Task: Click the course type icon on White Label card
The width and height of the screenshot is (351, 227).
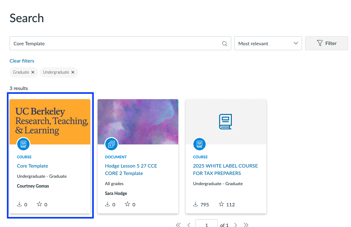Action: tap(200, 144)
